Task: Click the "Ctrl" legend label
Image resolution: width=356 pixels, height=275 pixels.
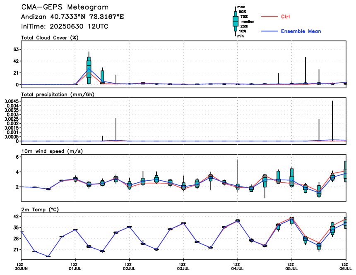Action: [x=285, y=17]
